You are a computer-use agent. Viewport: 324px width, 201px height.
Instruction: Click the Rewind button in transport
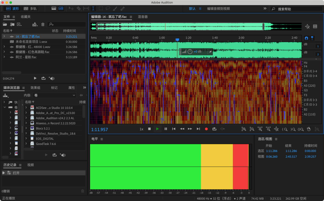182,129
